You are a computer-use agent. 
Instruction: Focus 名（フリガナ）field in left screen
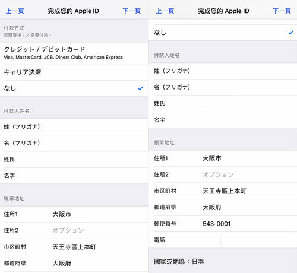74,143
